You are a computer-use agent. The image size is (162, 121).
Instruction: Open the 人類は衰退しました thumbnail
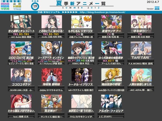pos(141,75)
